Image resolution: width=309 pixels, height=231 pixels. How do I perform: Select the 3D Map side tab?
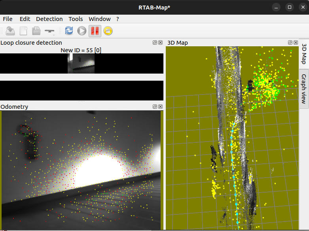pos(304,53)
